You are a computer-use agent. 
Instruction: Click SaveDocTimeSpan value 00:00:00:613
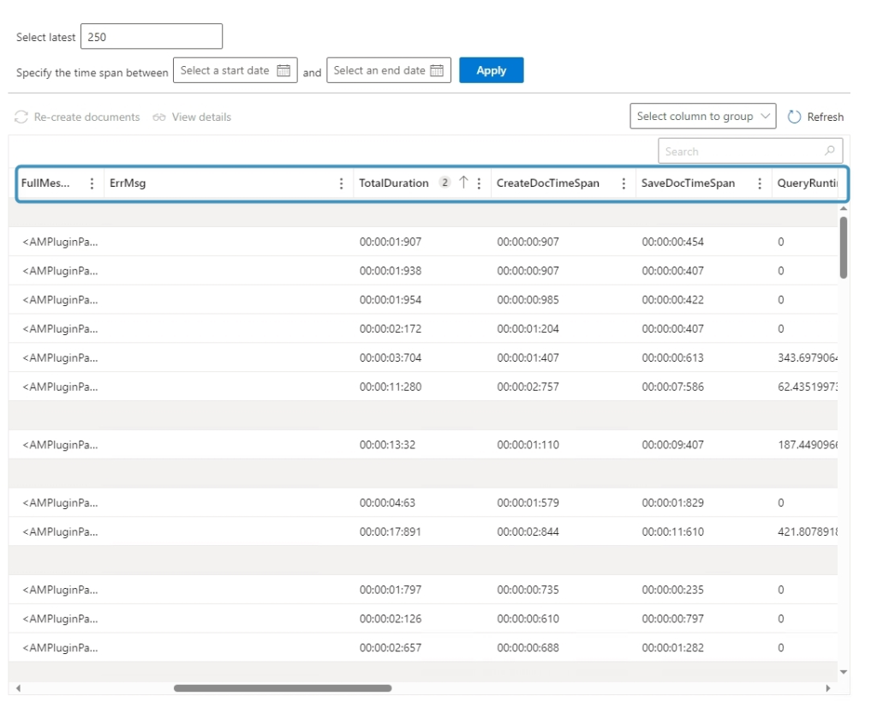coord(673,358)
